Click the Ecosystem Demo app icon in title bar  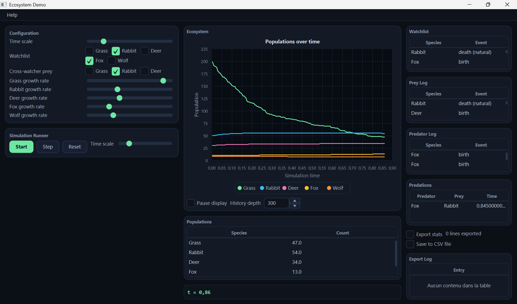pos(4,5)
